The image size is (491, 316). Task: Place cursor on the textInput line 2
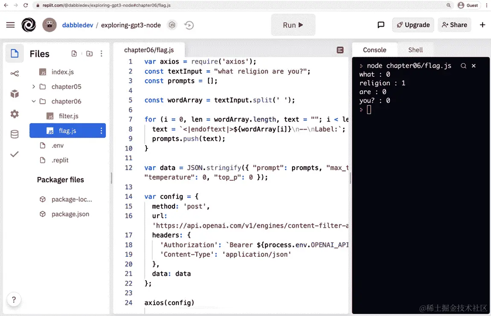(x=227, y=71)
